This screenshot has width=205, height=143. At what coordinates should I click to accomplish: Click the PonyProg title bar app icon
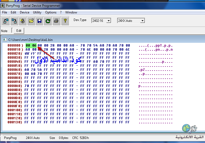[x=2, y=6]
